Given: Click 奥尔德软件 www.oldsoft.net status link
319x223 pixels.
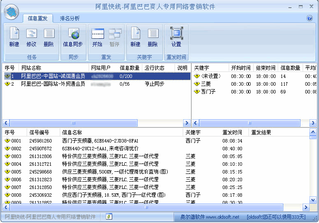Looking at the screenshot, I should click(210, 217).
